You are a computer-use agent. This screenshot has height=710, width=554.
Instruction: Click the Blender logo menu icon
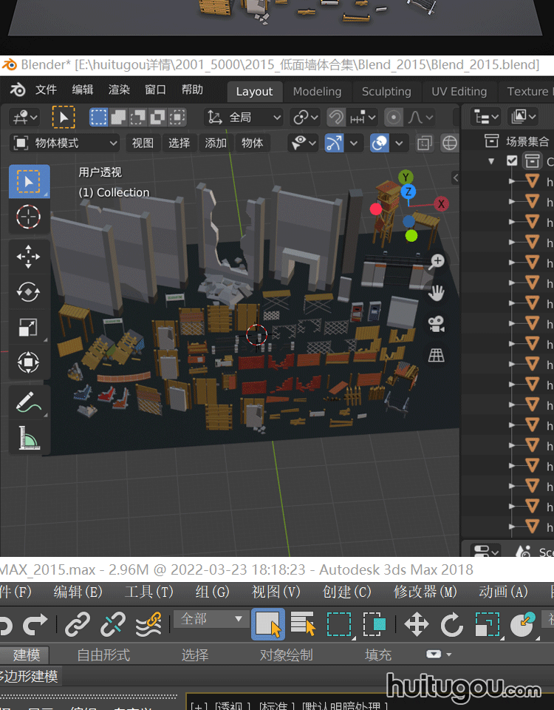[x=18, y=89]
